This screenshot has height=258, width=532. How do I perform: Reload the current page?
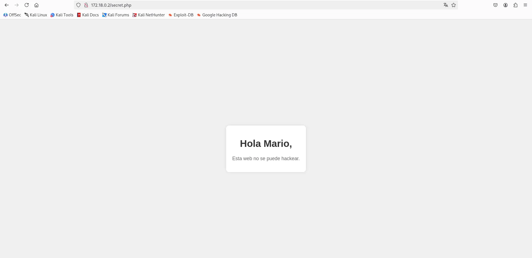click(27, 5)
